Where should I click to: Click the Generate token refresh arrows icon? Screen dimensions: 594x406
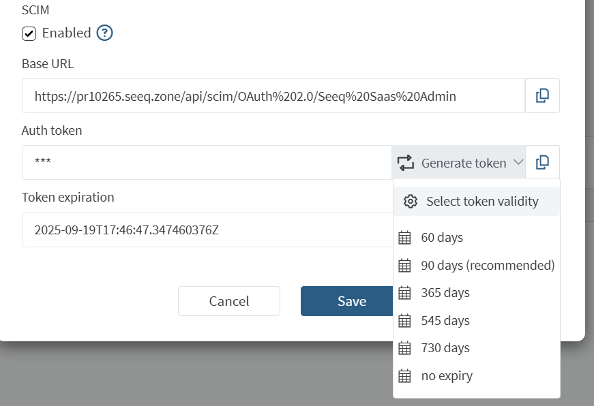(406, 163)
